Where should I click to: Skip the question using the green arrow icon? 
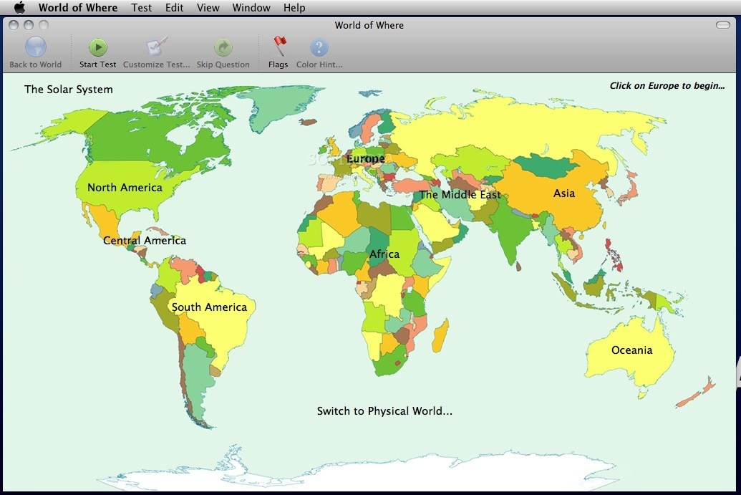tap(223, 47)
